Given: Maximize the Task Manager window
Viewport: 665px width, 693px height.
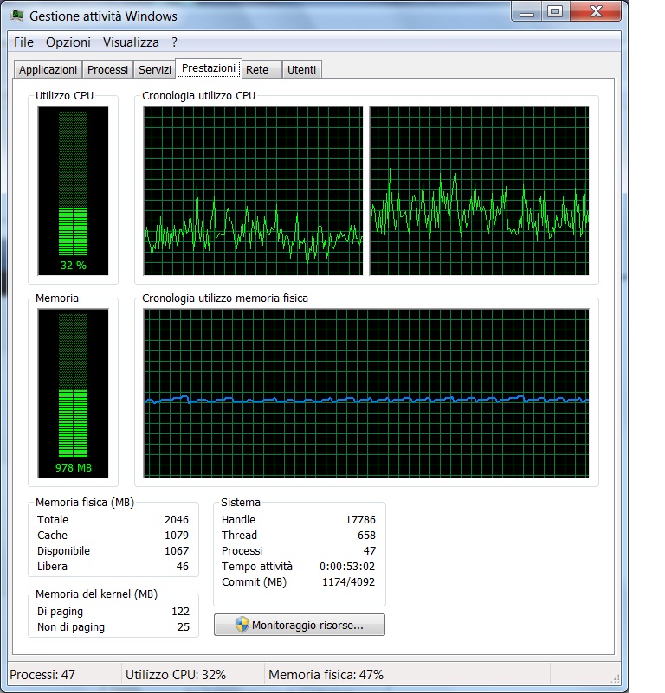Looking at the screenshot, I should click(x=555, y=11).
